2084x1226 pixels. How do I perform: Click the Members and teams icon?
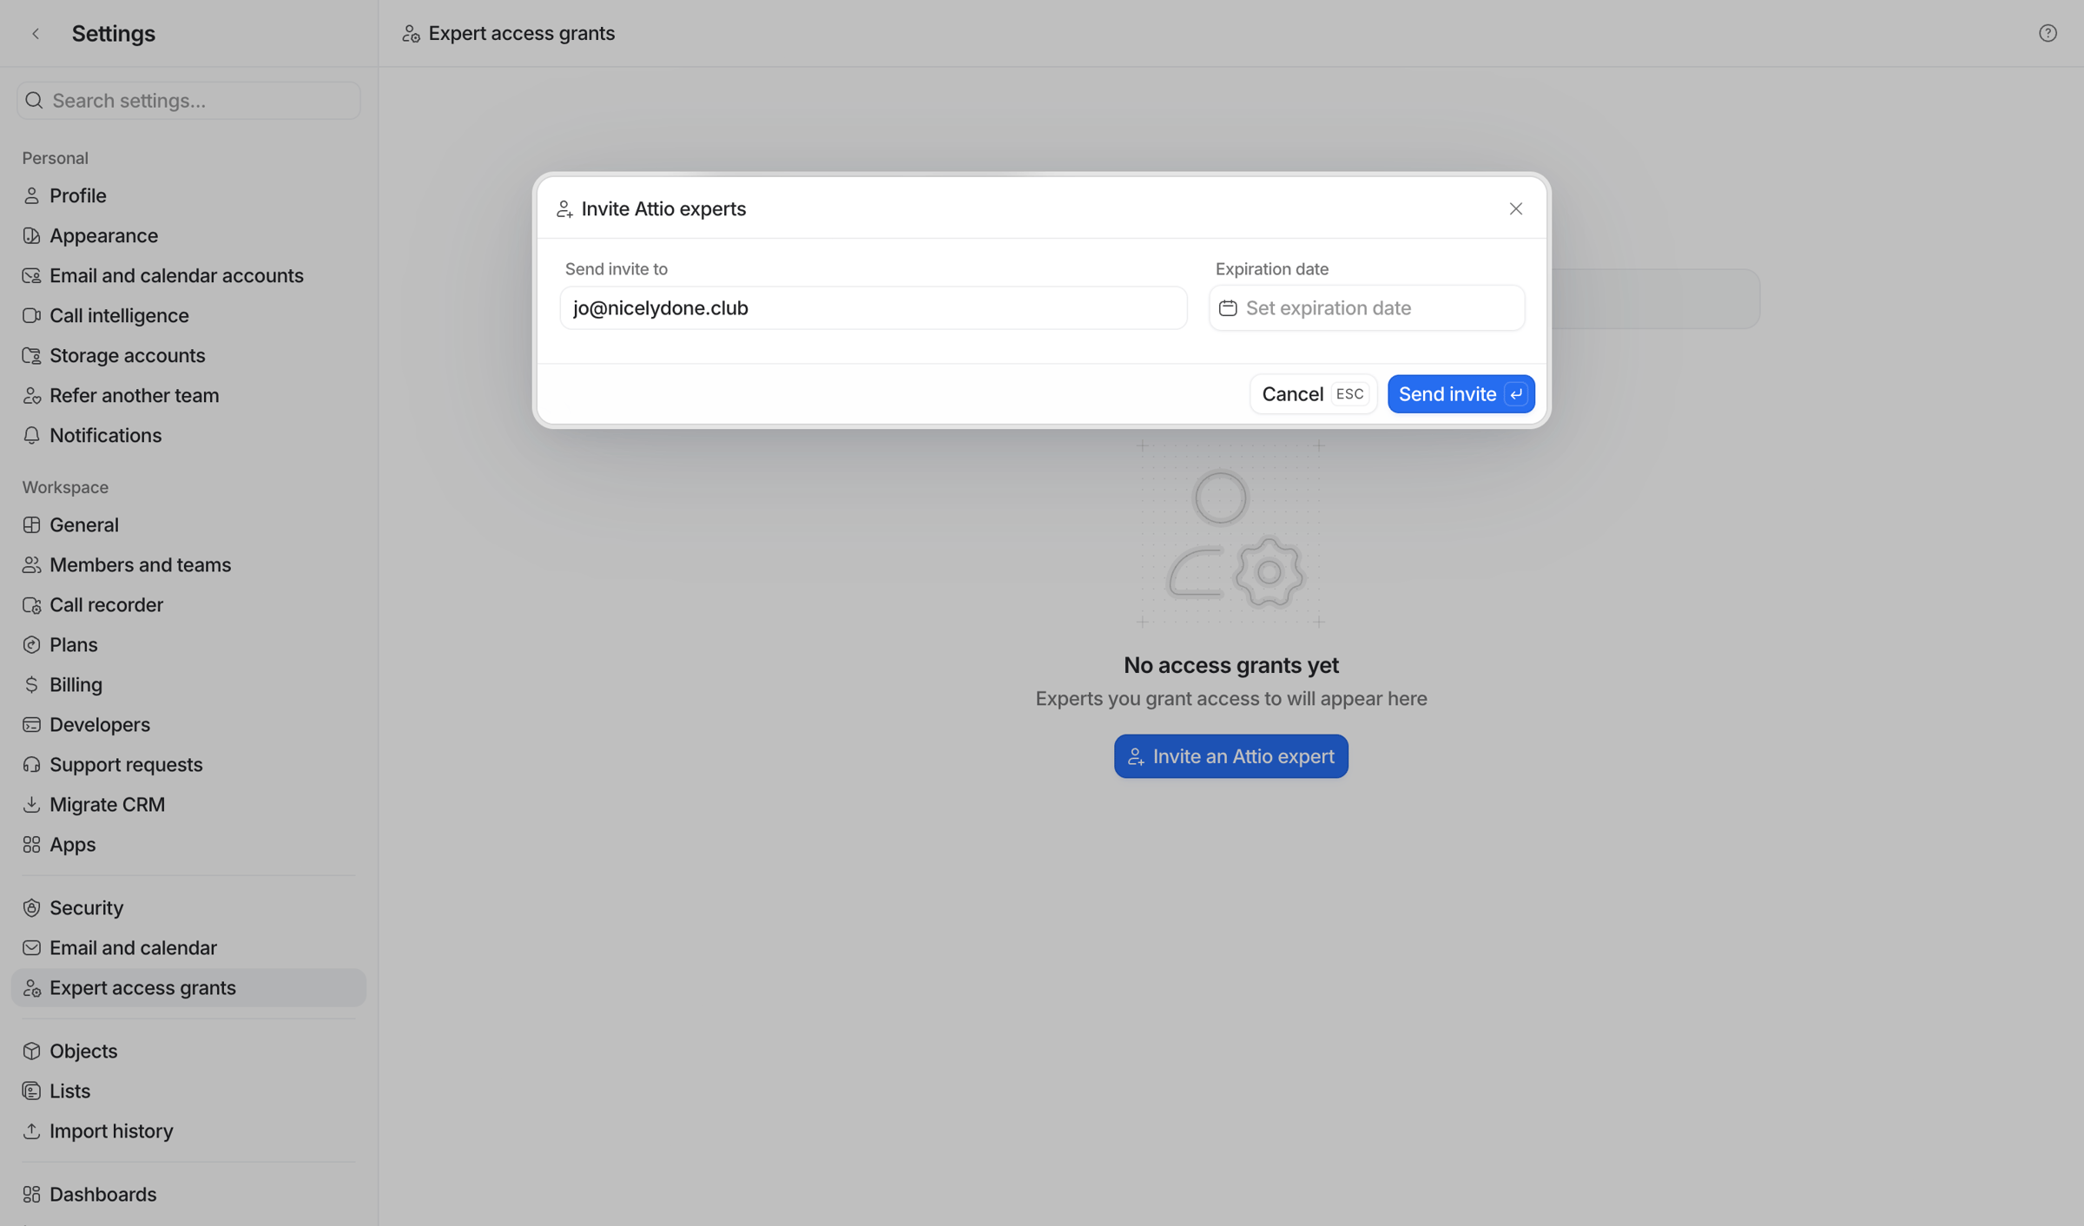point(32,565)
